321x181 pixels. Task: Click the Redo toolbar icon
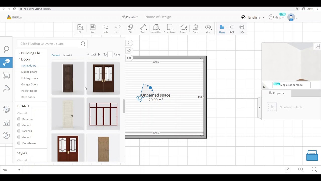[x=118, y=29]
